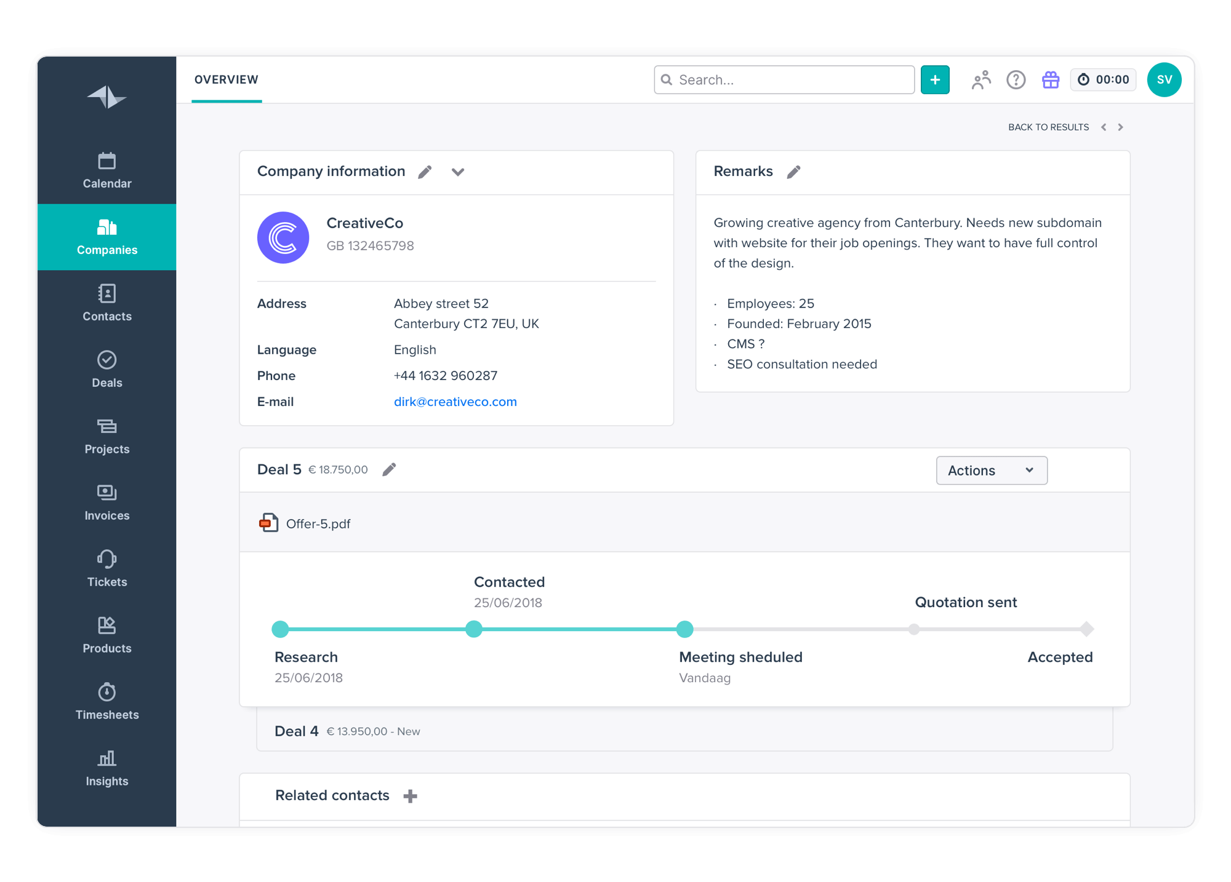
Task: Open the Tickets section
Action: tap(106, 569)
